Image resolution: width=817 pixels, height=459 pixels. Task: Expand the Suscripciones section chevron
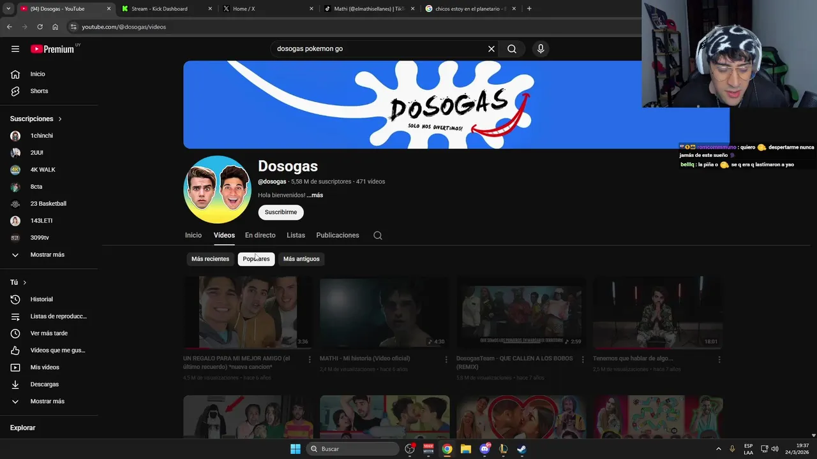click(60, 119)
